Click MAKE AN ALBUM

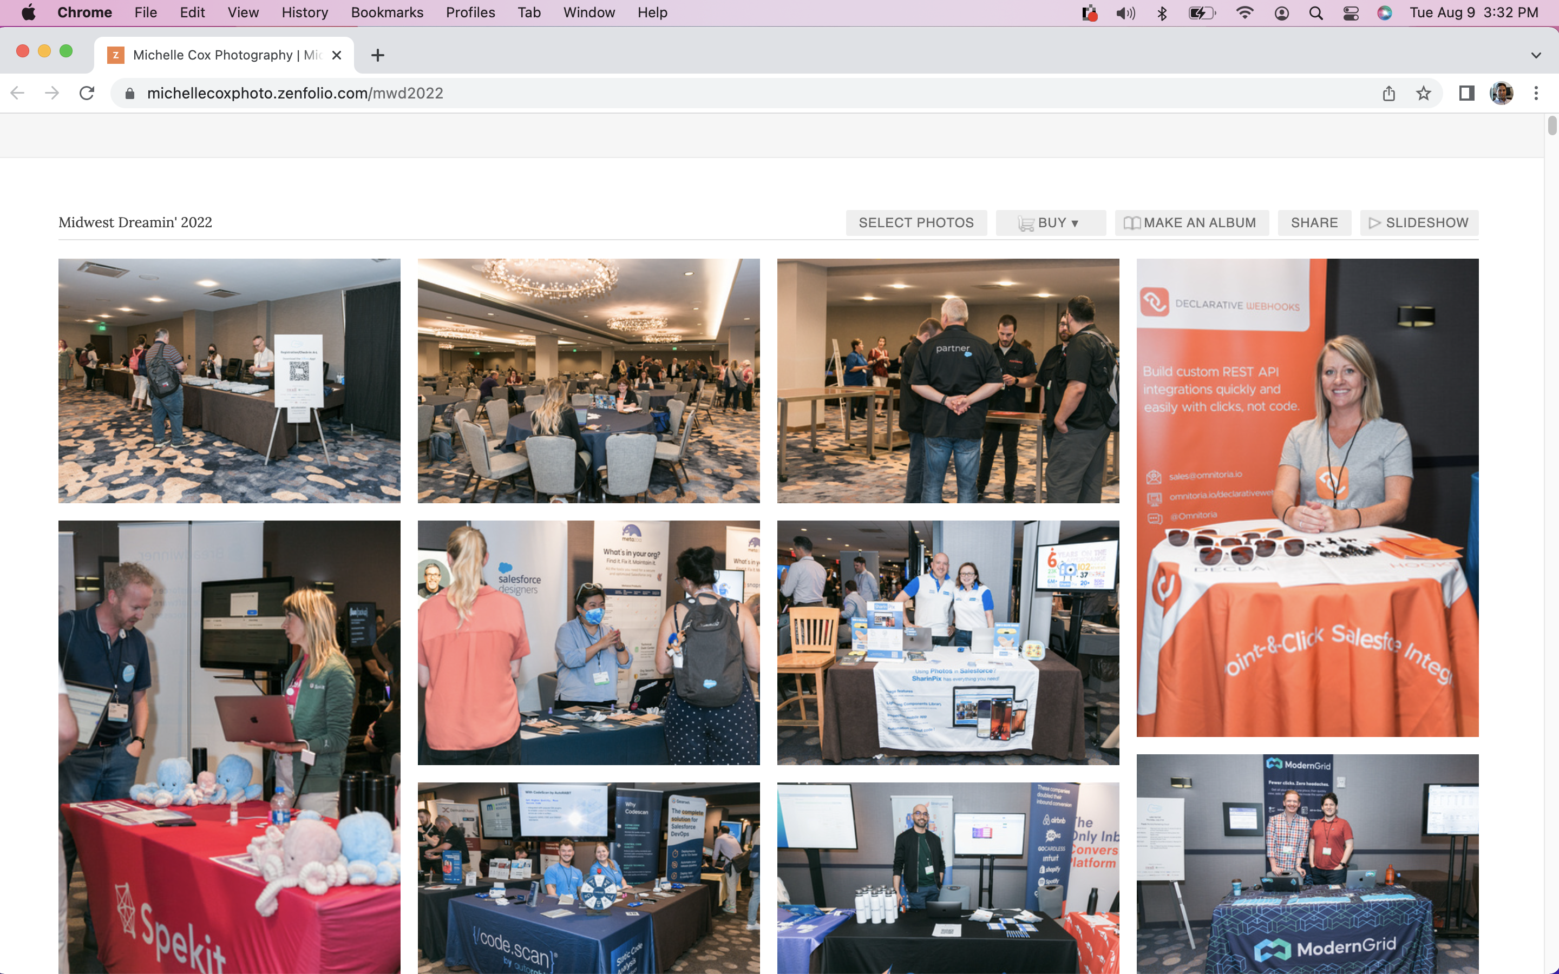[1192, 223]
